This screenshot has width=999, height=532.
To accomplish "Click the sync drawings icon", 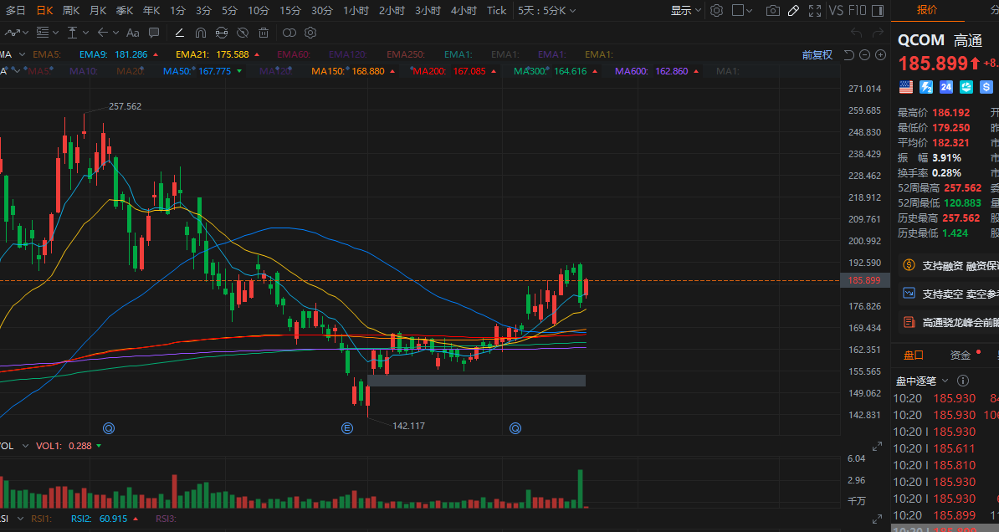I will (222, 33).
